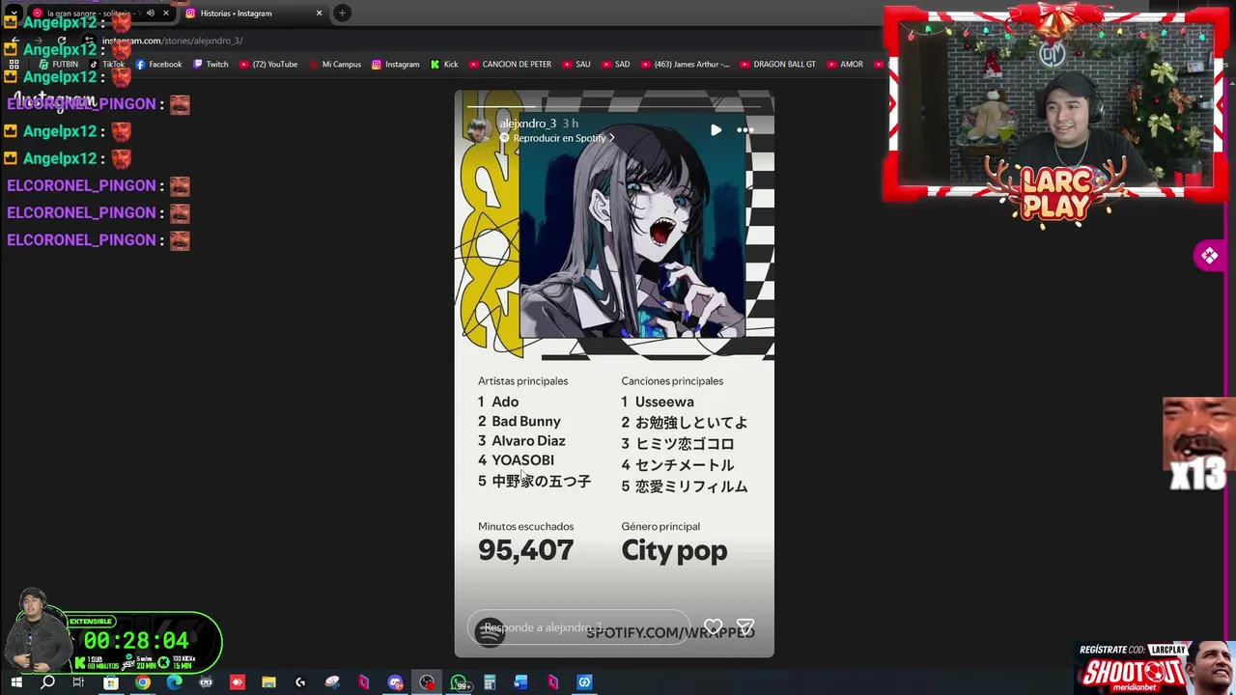This screenshot has width=1236, height=695.
Task: Click the 'Responde a alejxndro_3' reply field
Action: pos(578,627)
